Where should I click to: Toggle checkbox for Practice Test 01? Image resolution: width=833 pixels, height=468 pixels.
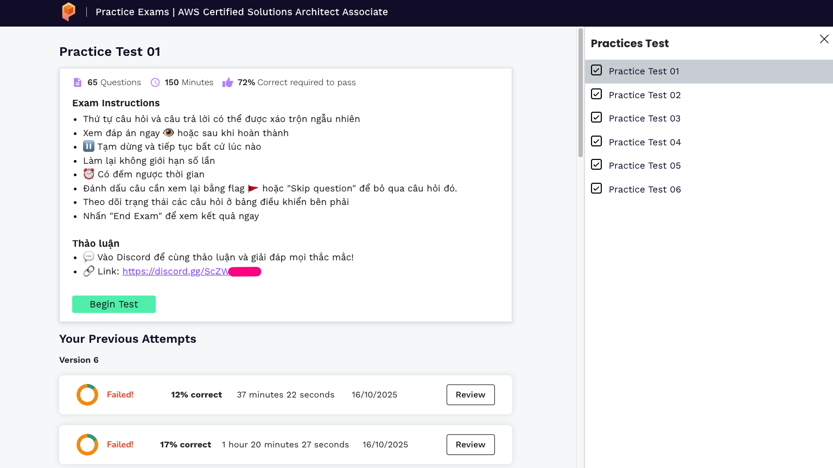pyautogui.click(x=596, y=70)
